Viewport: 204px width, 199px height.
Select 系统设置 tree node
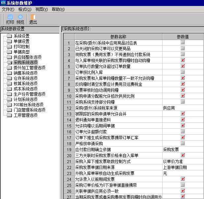click(22, 36)
